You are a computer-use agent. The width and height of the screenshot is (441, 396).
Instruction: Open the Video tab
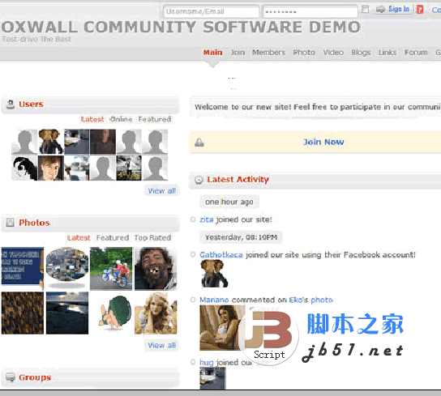click(333, 53)
